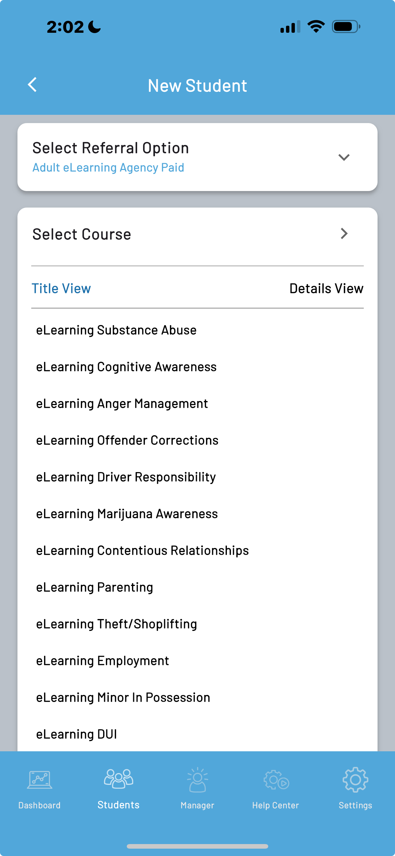Open the Settings gear icon
Image resolution: width=395 pixels, height=856 pixels.
point(355,779)
